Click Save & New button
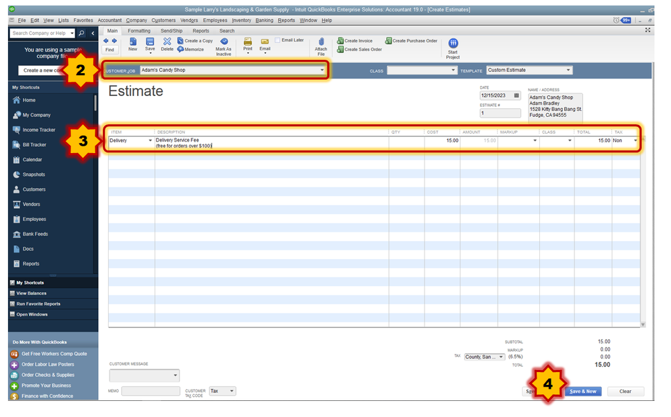Image resolution: width=671 pixels, height=417 pixels. coord(583,391)
